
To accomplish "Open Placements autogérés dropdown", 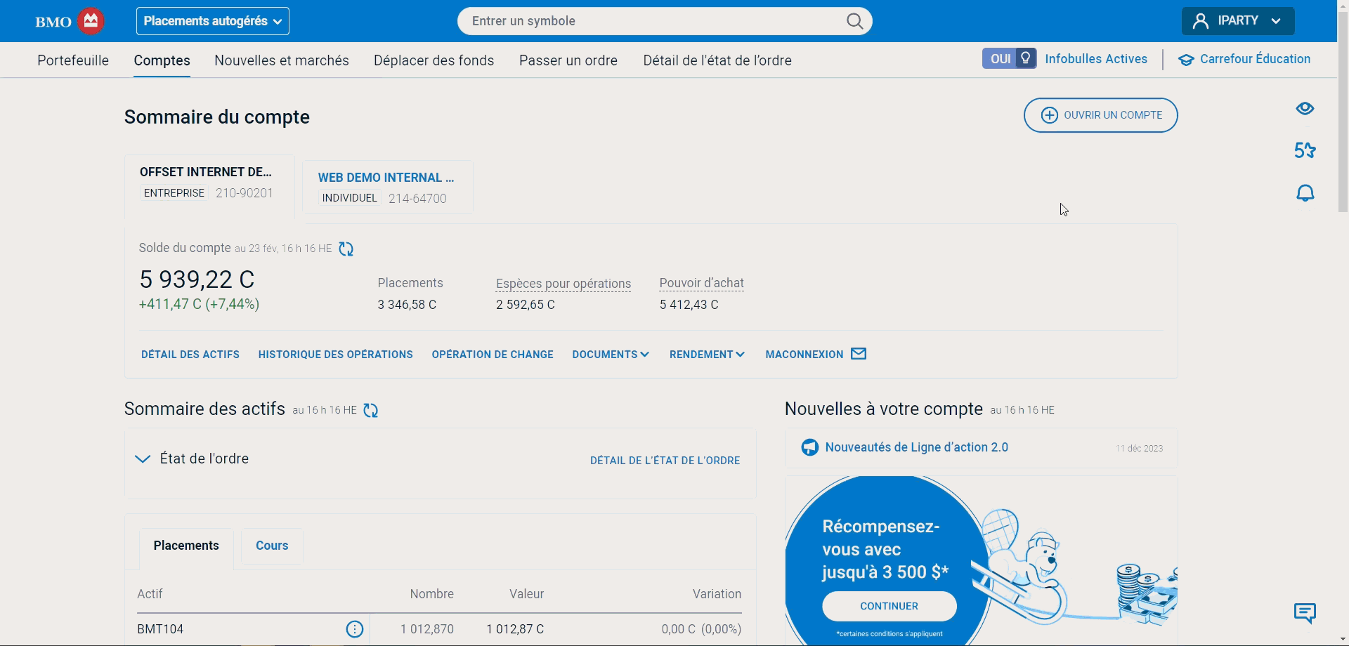I will click(x=213, y=21).
